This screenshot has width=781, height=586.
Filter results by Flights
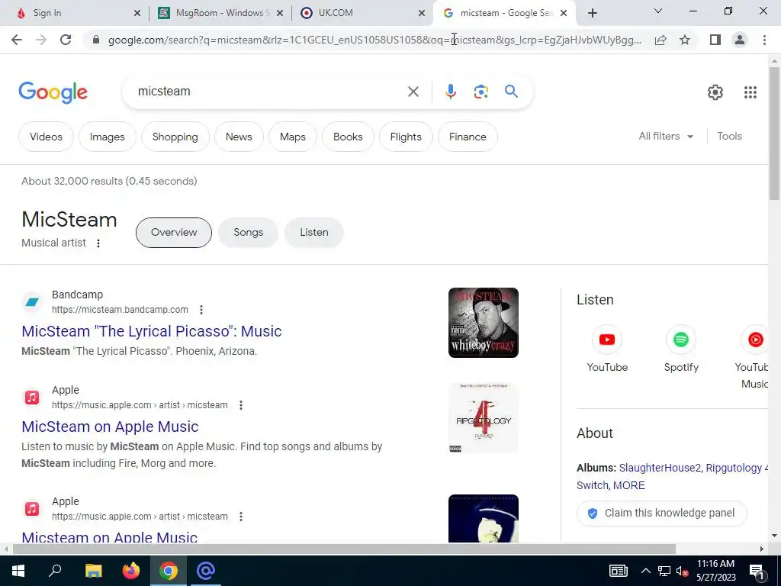coord(406,137)
